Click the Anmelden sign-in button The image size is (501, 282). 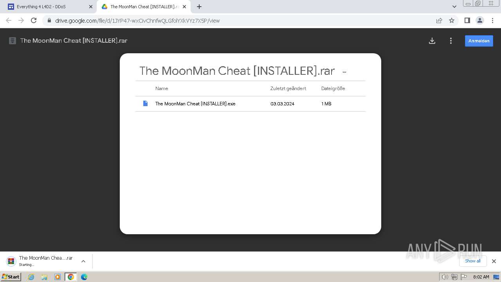pos(479,41)
